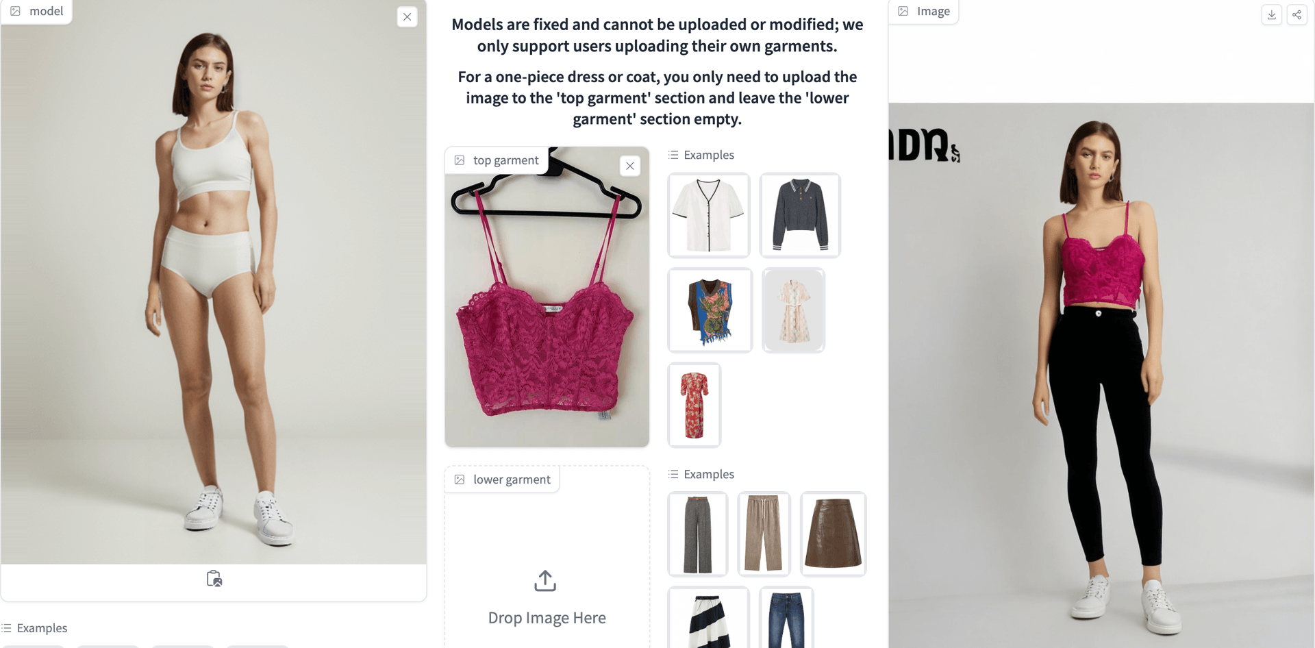
Task: Choose the red floral midi dress example
Action: pos(694,405)
